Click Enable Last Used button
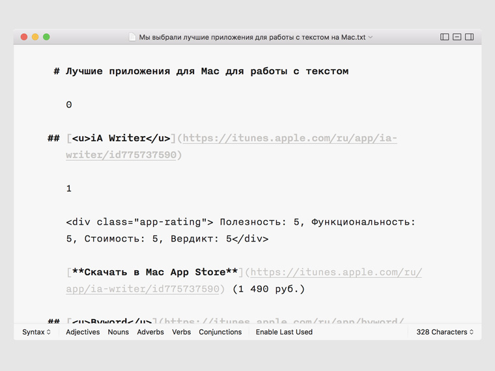The height and width of the screenshot is (371, 495). click(284, 332)
